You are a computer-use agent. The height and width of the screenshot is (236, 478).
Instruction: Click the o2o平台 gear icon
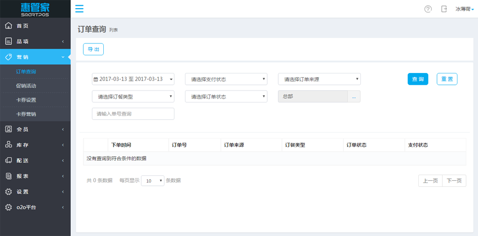tap(9, 207)
